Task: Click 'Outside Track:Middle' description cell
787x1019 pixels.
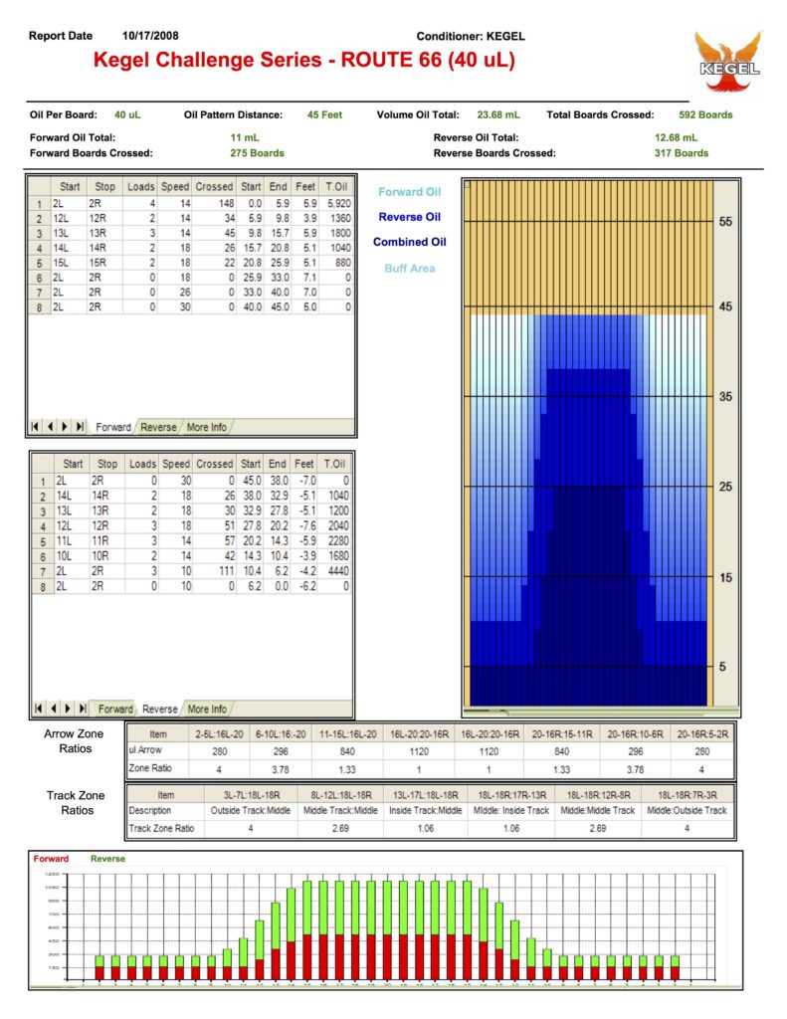Action: pos(250,810)
